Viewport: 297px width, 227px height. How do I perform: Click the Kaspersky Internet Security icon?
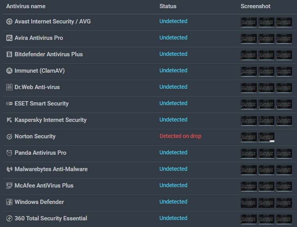click(x=9, y=120)
